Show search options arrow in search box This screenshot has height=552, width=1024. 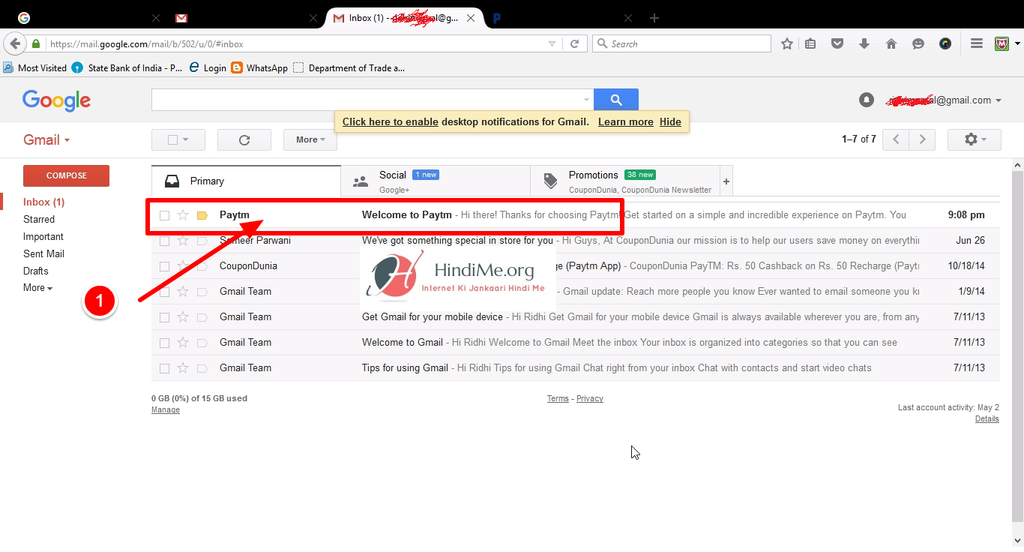point(586,100)
